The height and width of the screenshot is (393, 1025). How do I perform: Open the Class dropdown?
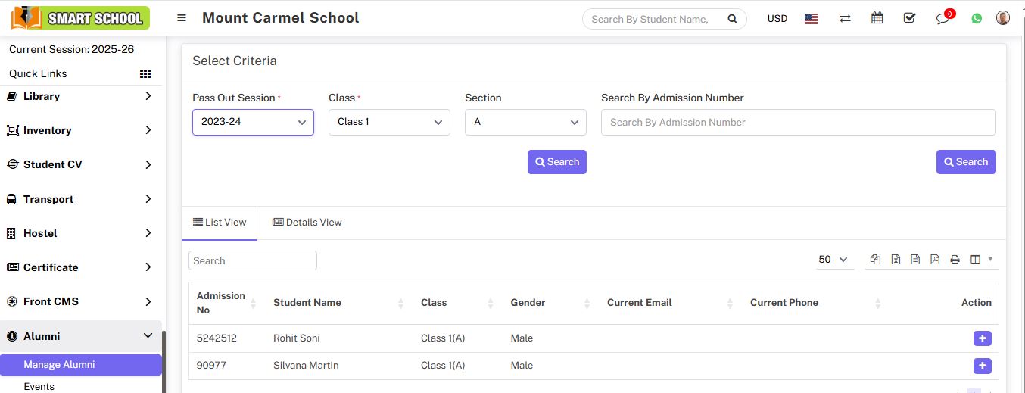tap(389, 122)
